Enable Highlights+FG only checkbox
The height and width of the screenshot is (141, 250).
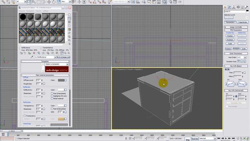point(52,96)
